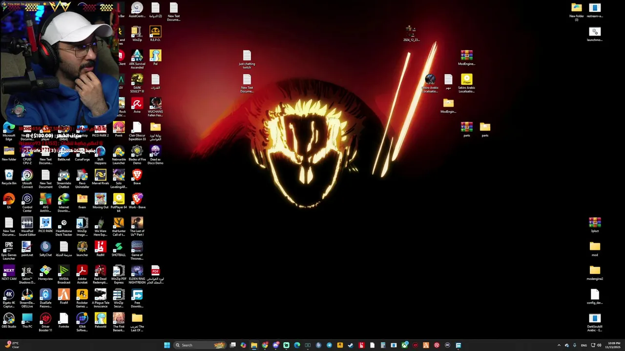Select the ModEngine folder icon
The height and width of the screenshot is (351, 625).
(x=448, y=106)
